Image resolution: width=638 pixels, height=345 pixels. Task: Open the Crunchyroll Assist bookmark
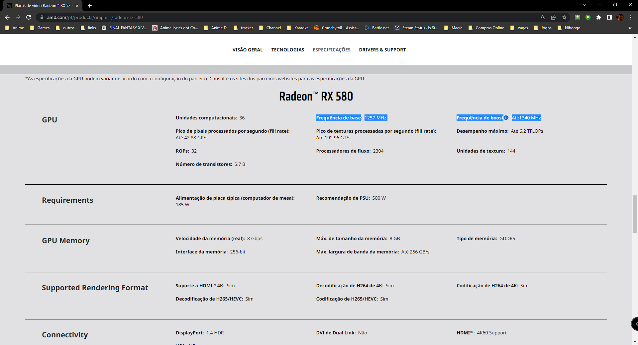point(337,28)
